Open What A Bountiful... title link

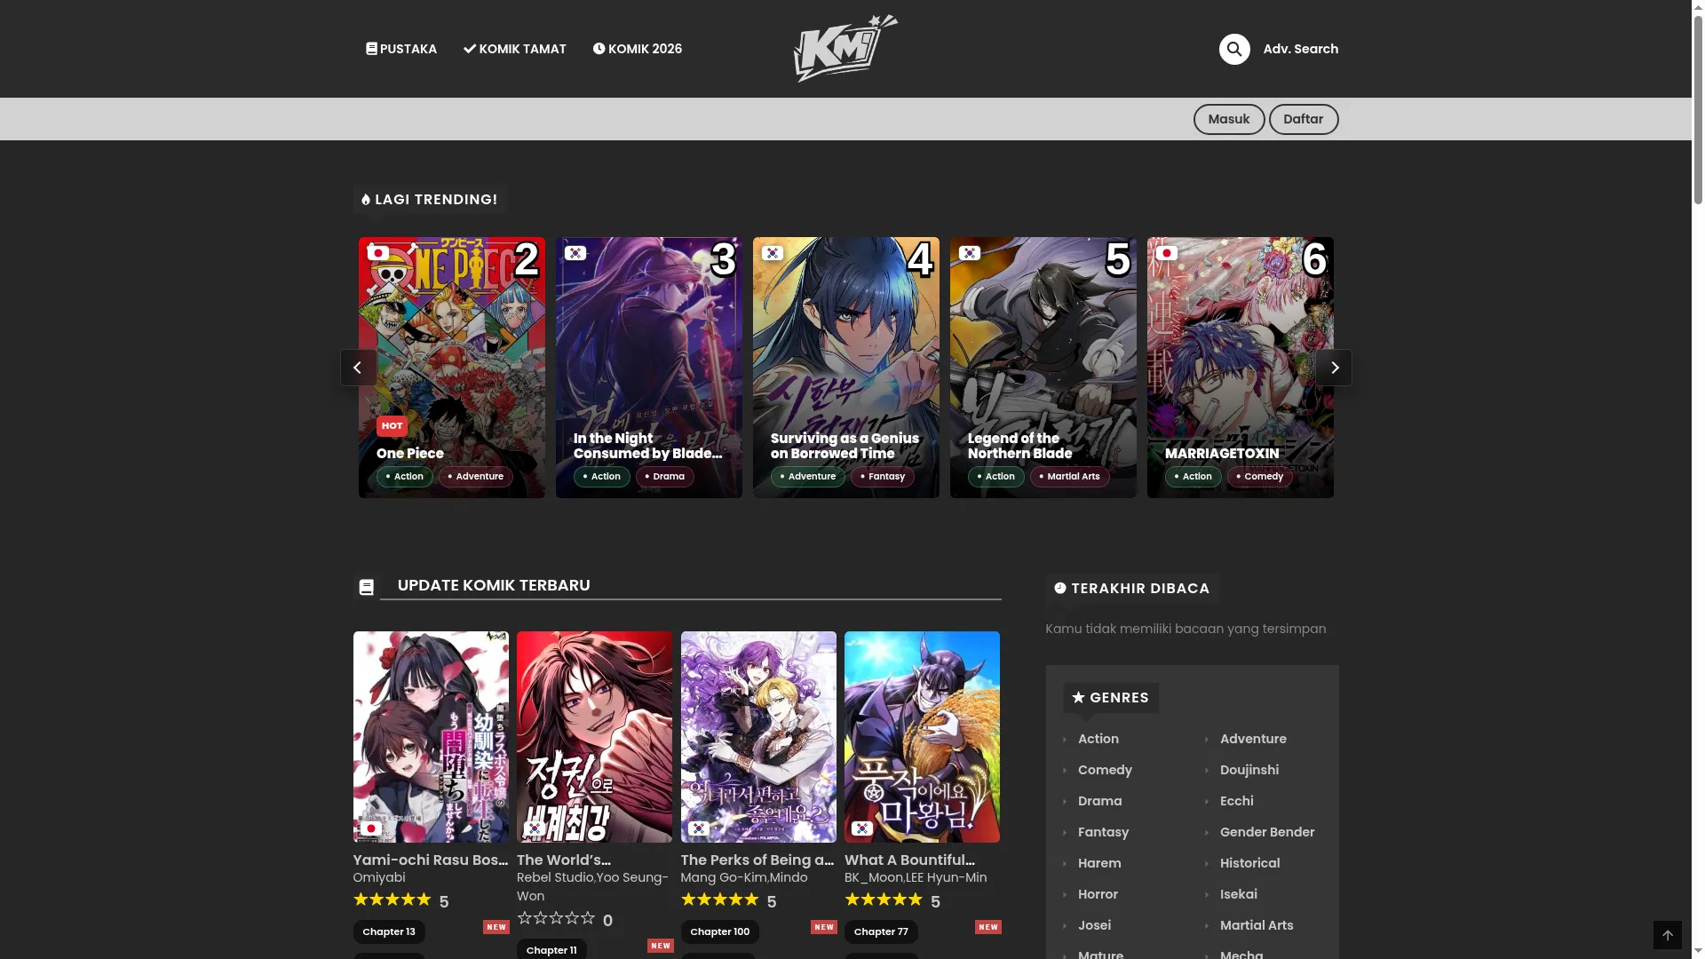click(x=909, y=860)
